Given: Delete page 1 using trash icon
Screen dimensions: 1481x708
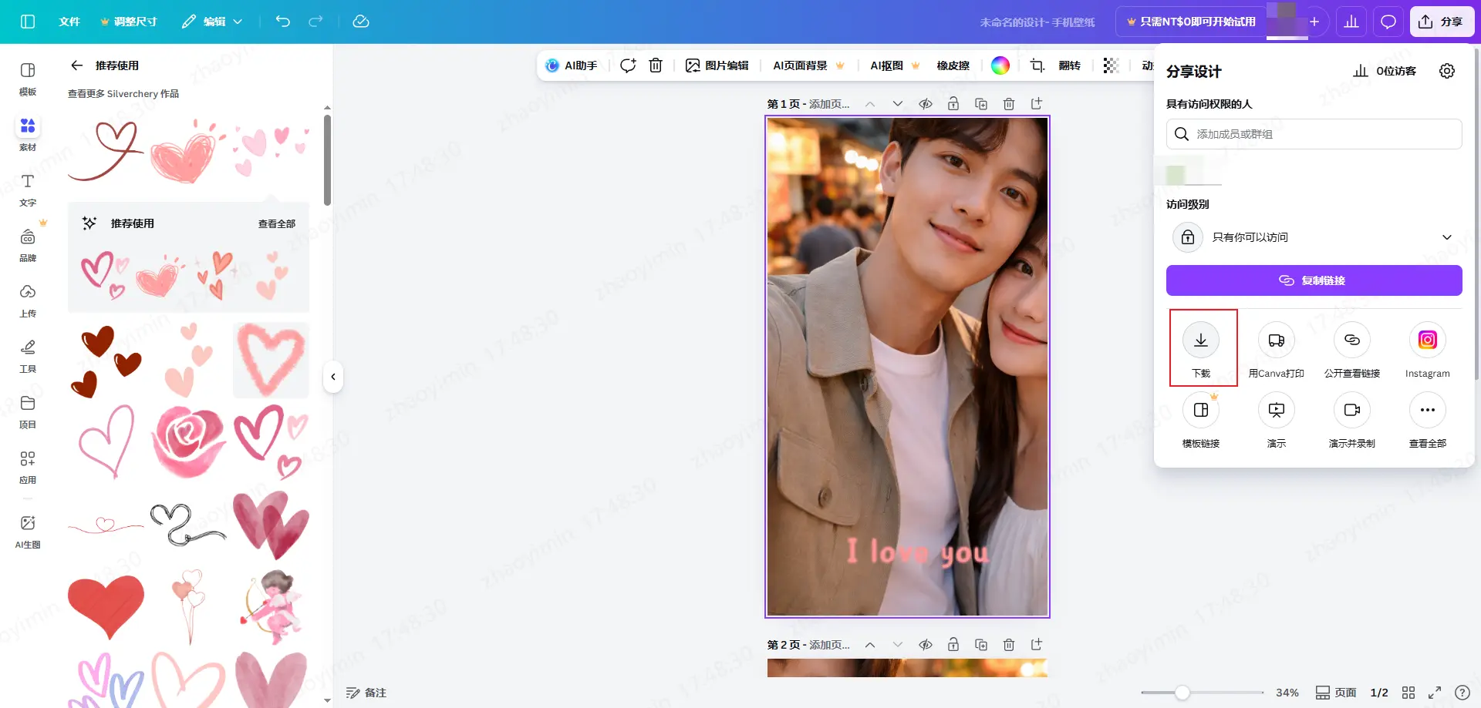Looking at the screenshot, I should [x=1008, y=104].
